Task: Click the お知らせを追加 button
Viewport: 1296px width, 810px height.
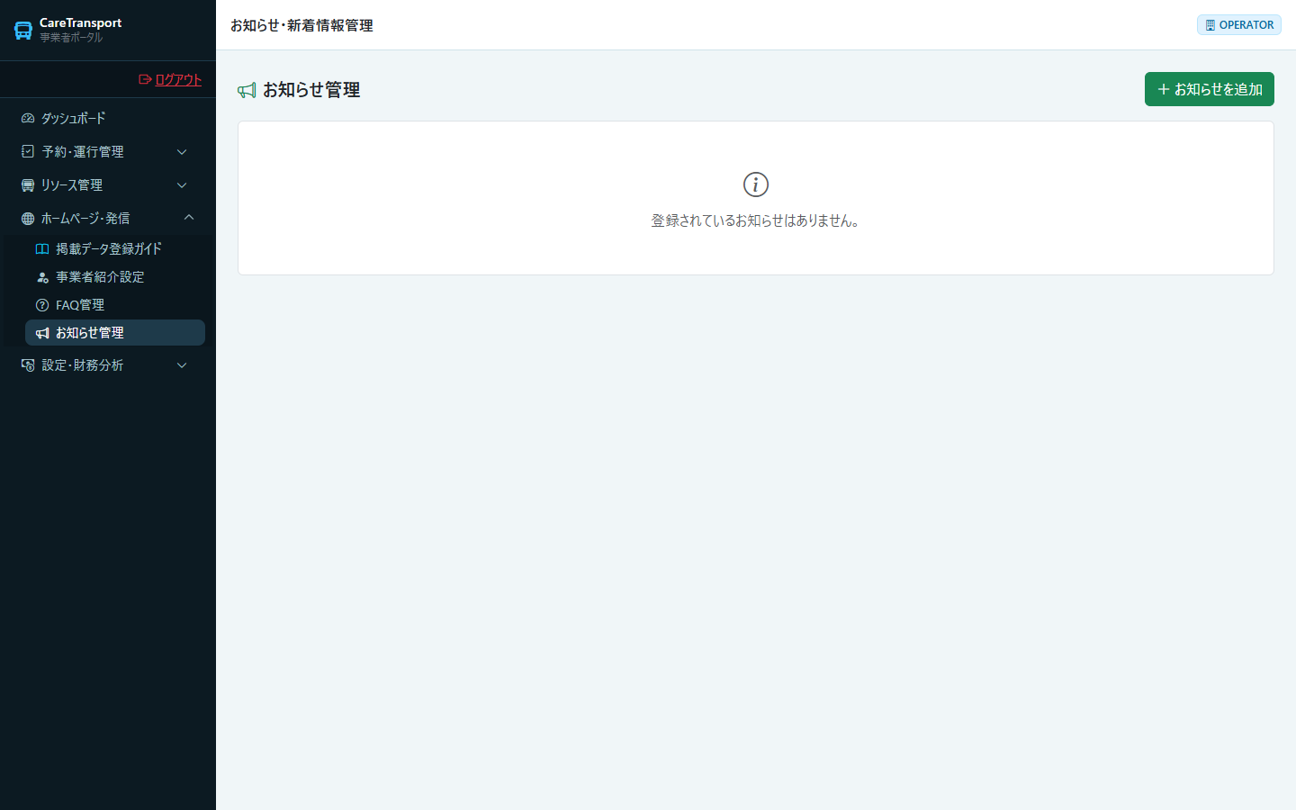Action: [1210, 89]
